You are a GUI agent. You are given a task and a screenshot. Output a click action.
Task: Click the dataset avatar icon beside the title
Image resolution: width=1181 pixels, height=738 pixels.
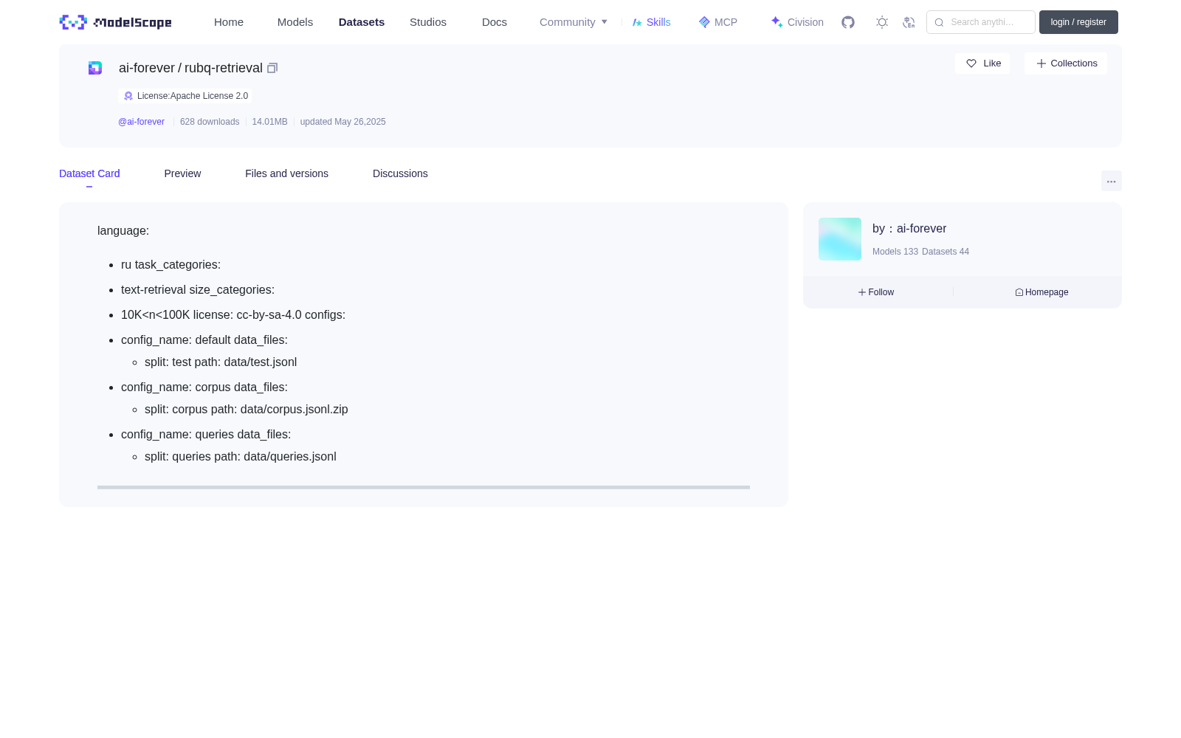[x=95, y=68]
